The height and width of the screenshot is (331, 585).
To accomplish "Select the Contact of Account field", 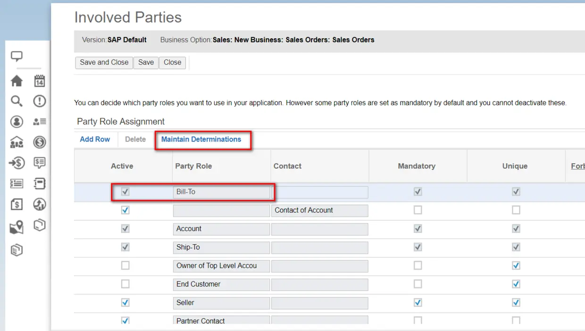I will [x=319, y=210].
